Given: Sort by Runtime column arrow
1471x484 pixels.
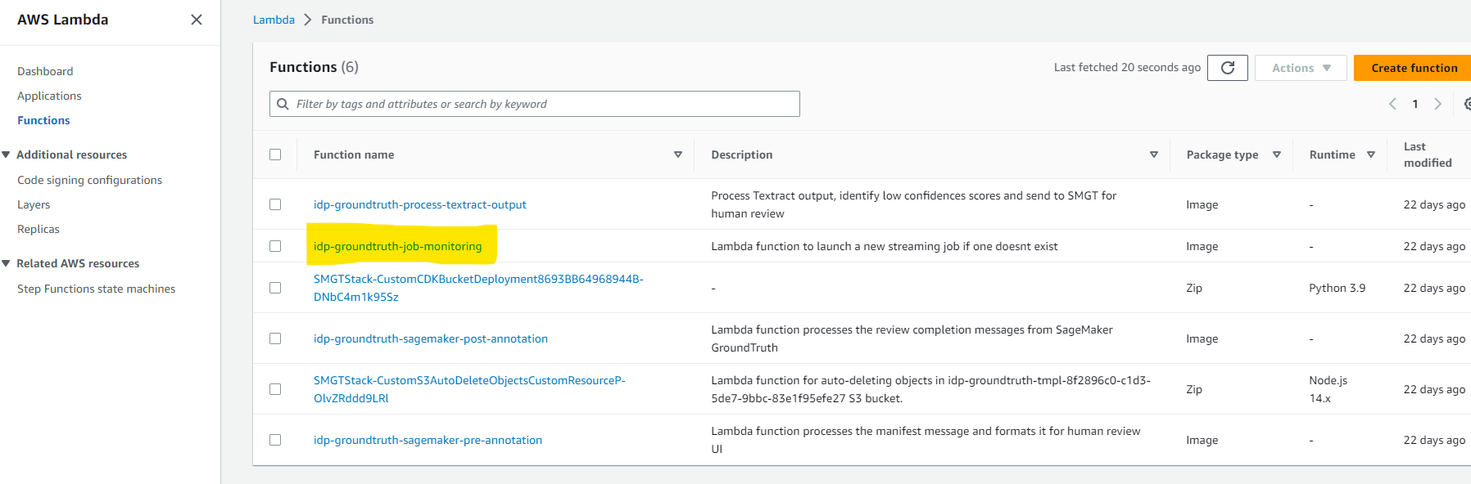Looking at the screenshot, I should click(x=1371, y=155).
